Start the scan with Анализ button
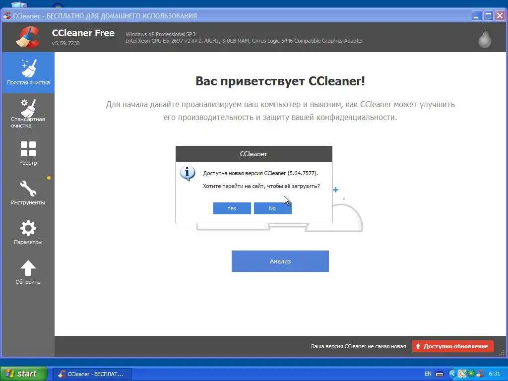Screen dimensions: 508x381 pos(280,261)
